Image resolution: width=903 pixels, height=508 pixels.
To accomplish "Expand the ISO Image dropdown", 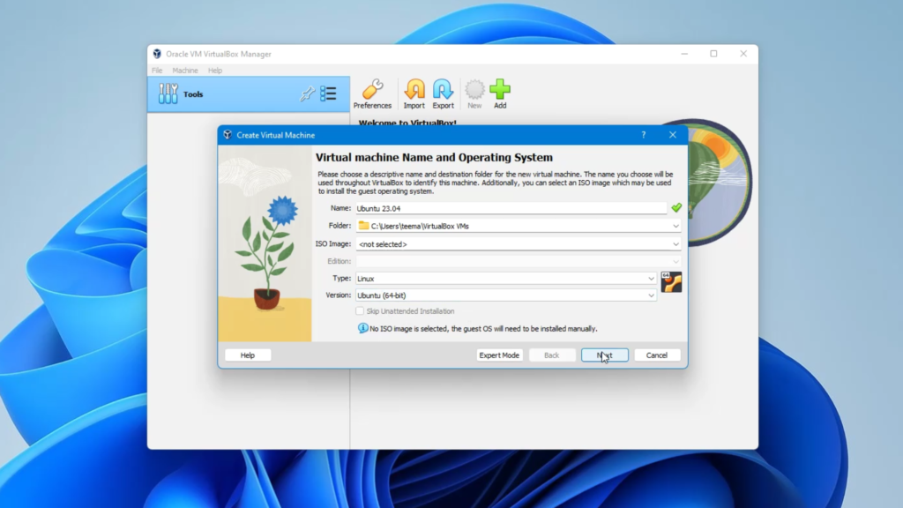I will pos(675,244).
